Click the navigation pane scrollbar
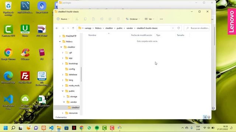This screenshot has height=132, width=236. [81, 74]
